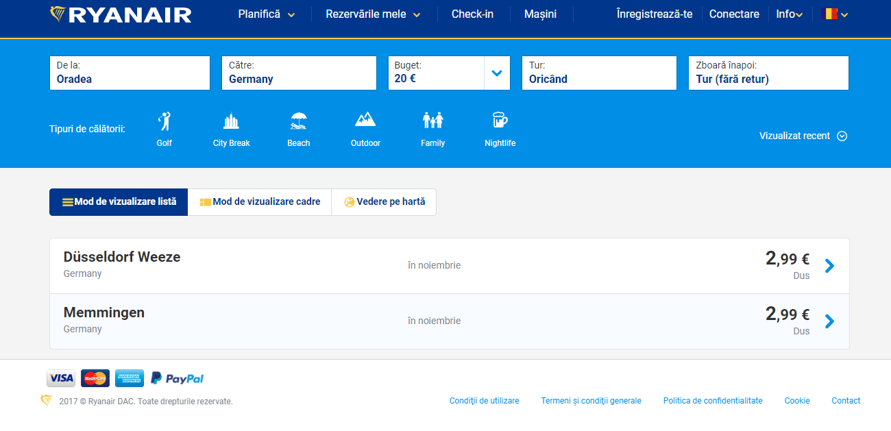Screen dimensions: 891x431
Task: Expand the Rezervările mele menu
Action: click(373, 14)
